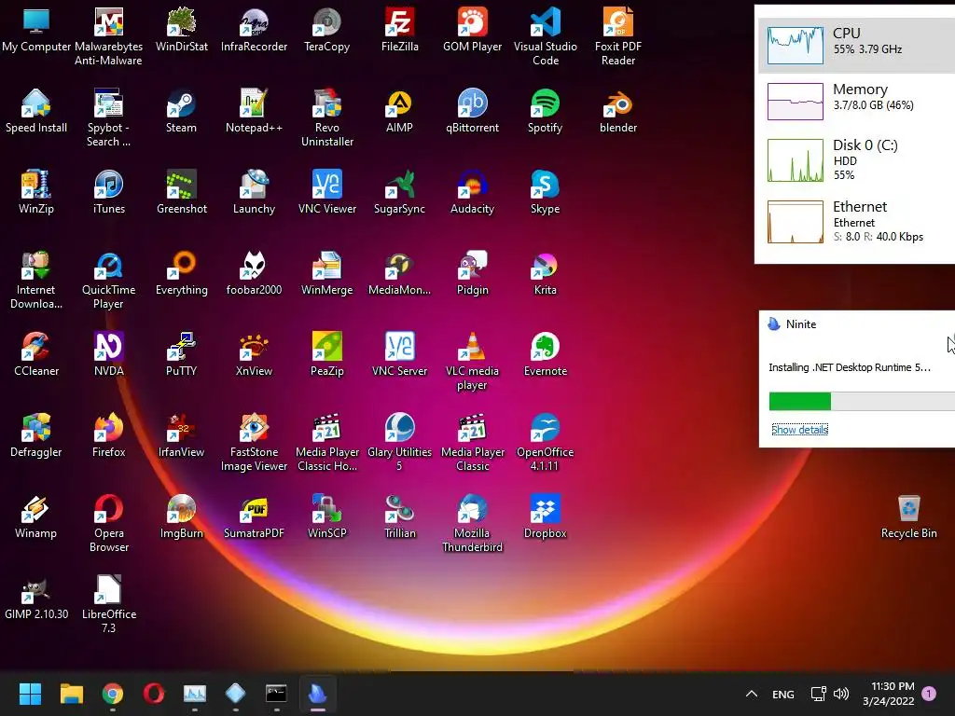Viewport: 955px width, 716px height.
Task: Click the Ninite window title
Action: click(801, 324)
